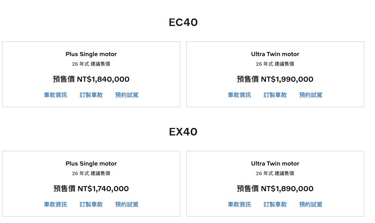Open 預約試駕 for EX40 Plus Single motor

click(x=126, y=205)
